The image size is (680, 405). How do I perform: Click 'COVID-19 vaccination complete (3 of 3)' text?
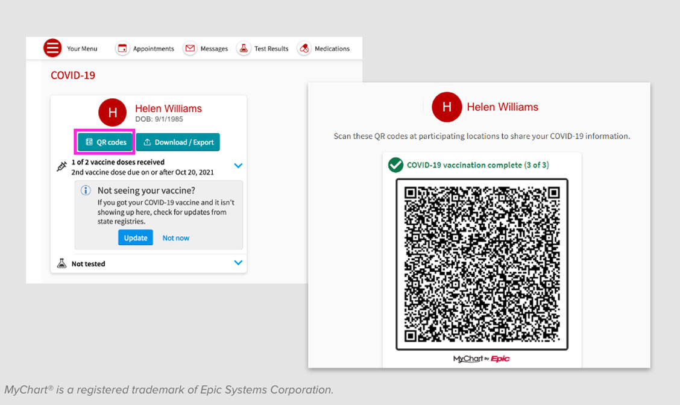click(x=477, y=165)
